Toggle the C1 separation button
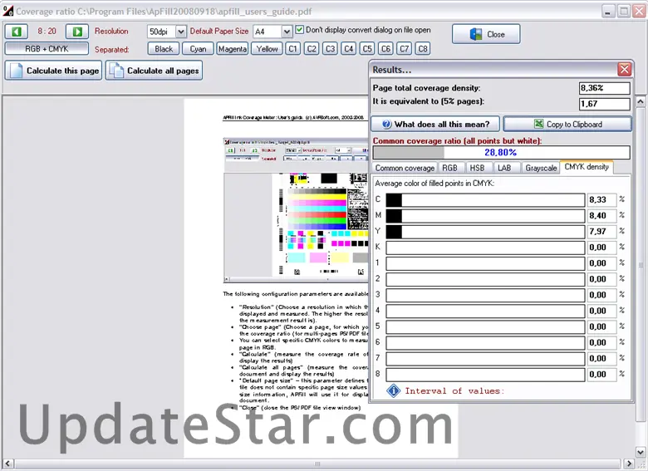This screenshot has height=471, width=648. click(x=293, y=49)
